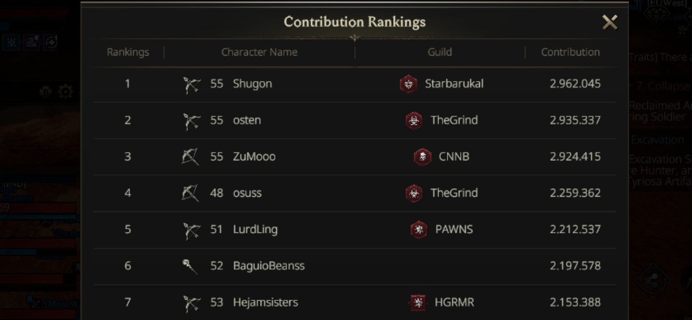Click BaguioBeanss's staff weapon icon
This screenshot has width=692, height=320.
(190, 266)
